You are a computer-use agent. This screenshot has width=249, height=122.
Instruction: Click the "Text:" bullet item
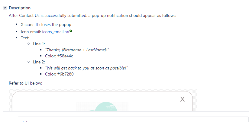(25, 38)
